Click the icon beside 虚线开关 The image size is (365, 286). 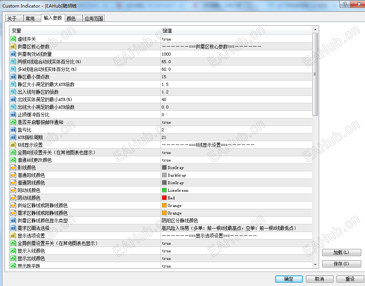pos(13,39)
